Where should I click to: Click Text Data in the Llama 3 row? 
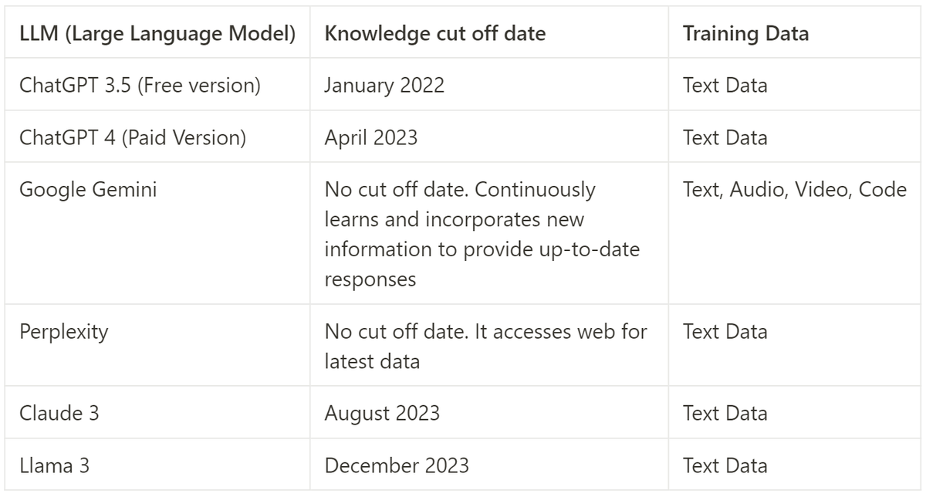(x=725, y=465)
